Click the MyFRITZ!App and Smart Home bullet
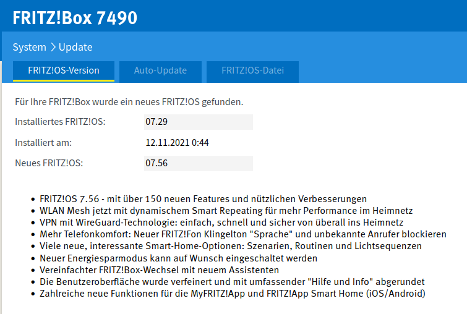The width and height of the screenshot is (467, 314). click(x=233, y=294)
